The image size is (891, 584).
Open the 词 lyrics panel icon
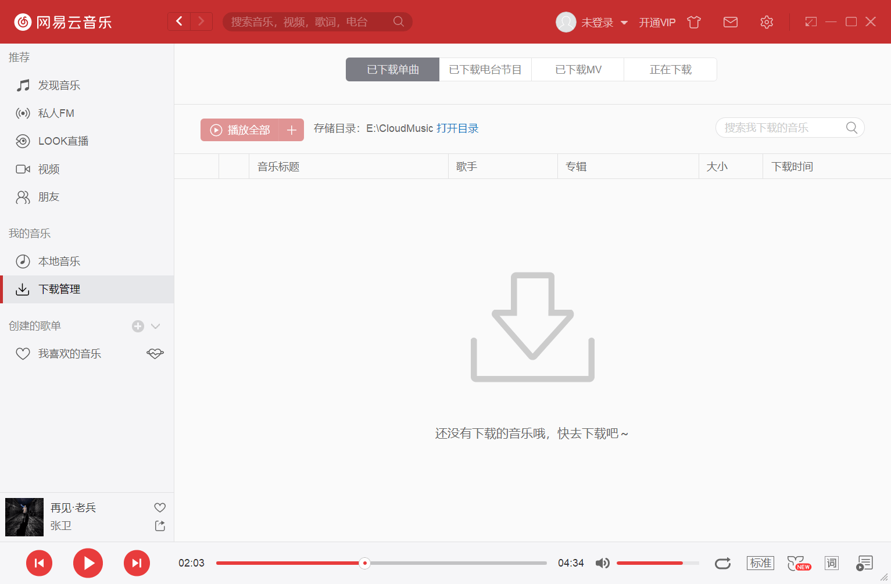tap(831, 562)
